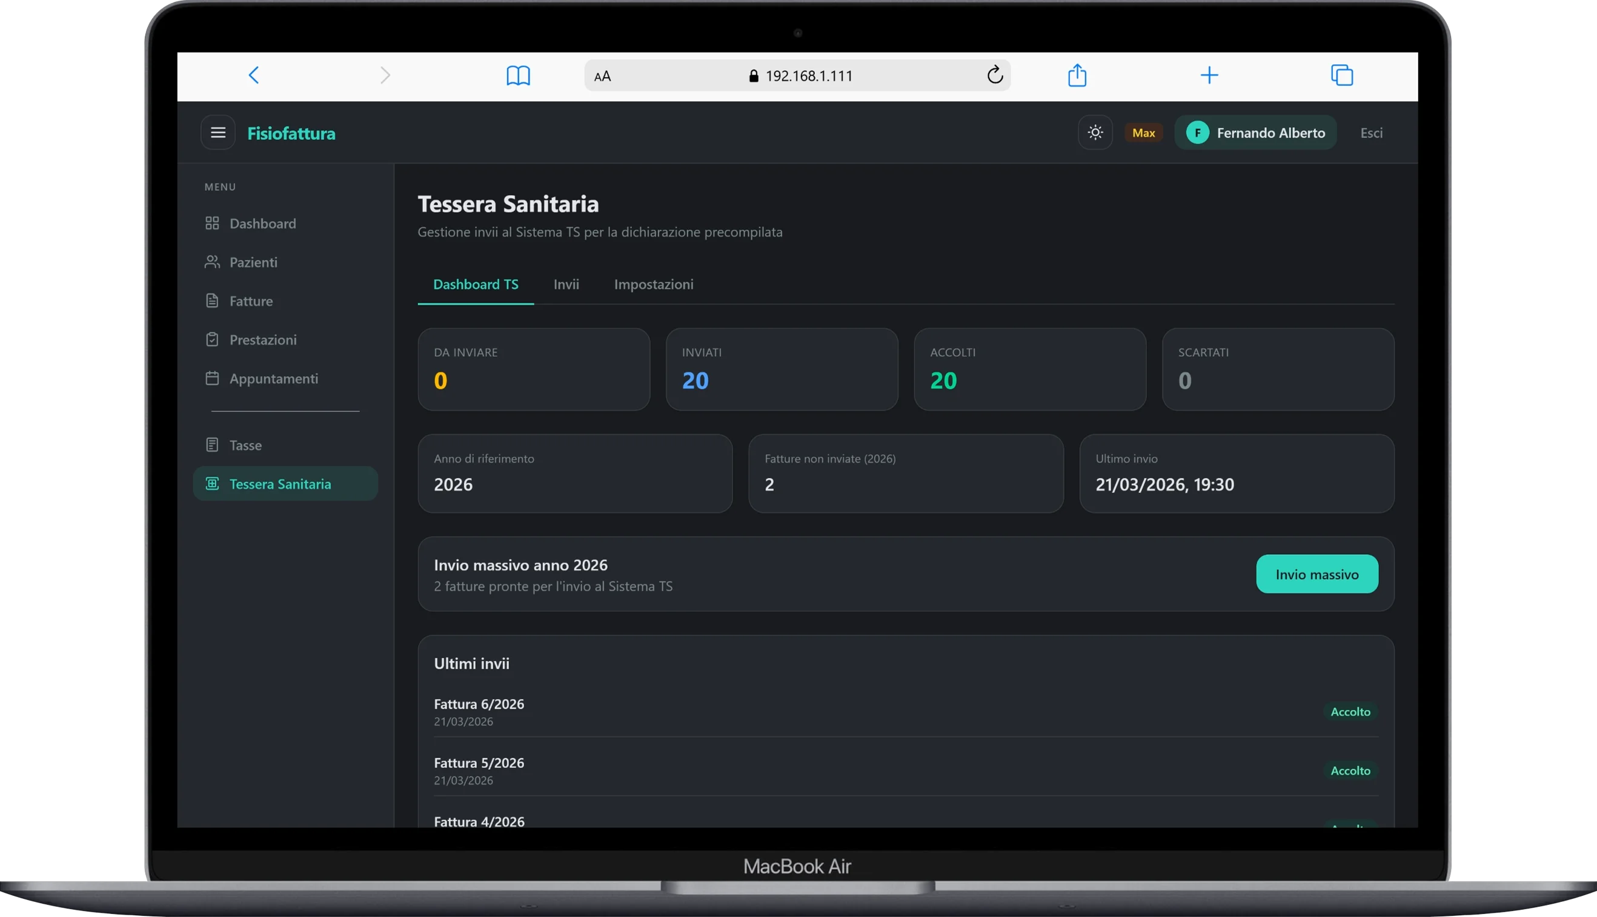Toggle the light theme sun icon

click(1095, 132)
